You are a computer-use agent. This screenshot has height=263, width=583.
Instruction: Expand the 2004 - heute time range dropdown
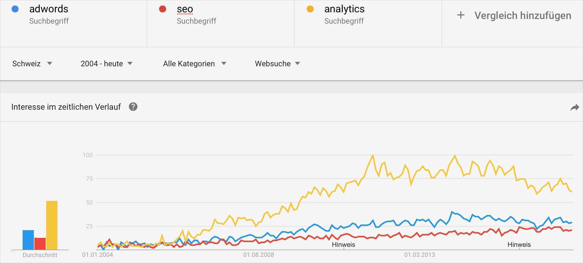pyautogui.click(x=106, y=63)
